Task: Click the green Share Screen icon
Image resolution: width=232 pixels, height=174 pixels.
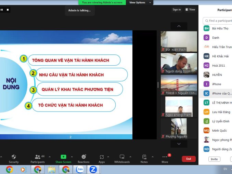Action: click(x=63, y=157)
